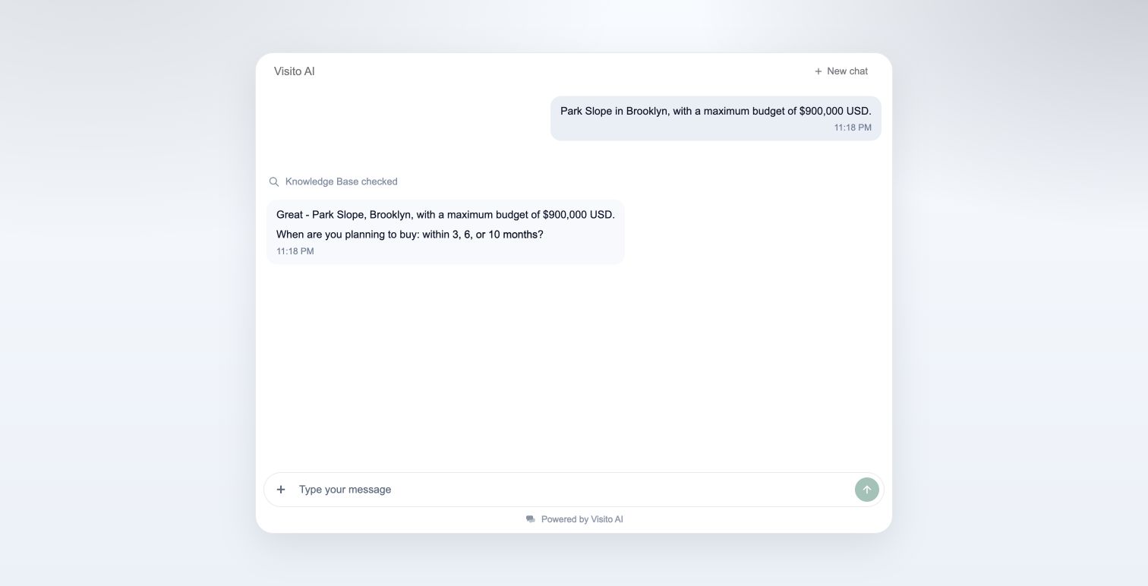Image resolution: width=1148 pixels, height=586 pixels.
Task: Click the Visito AI header title
Action: pos(294,71)
